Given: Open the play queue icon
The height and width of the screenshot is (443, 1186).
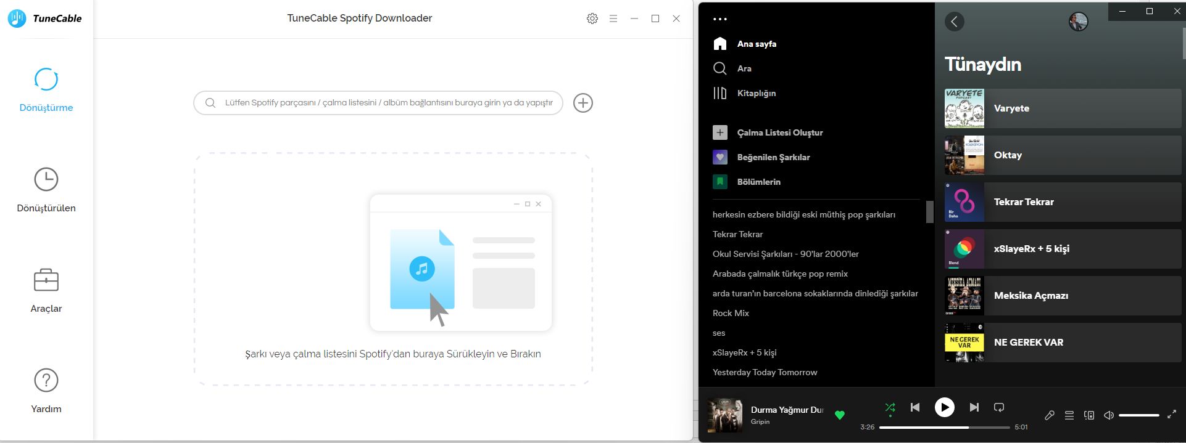Looking at the screenshot, I should click(x=1069, y=415).
